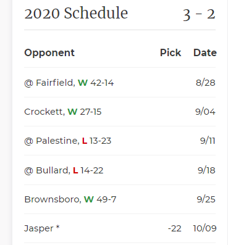Click the L 13-23 score result

click(x=96, y=141)
